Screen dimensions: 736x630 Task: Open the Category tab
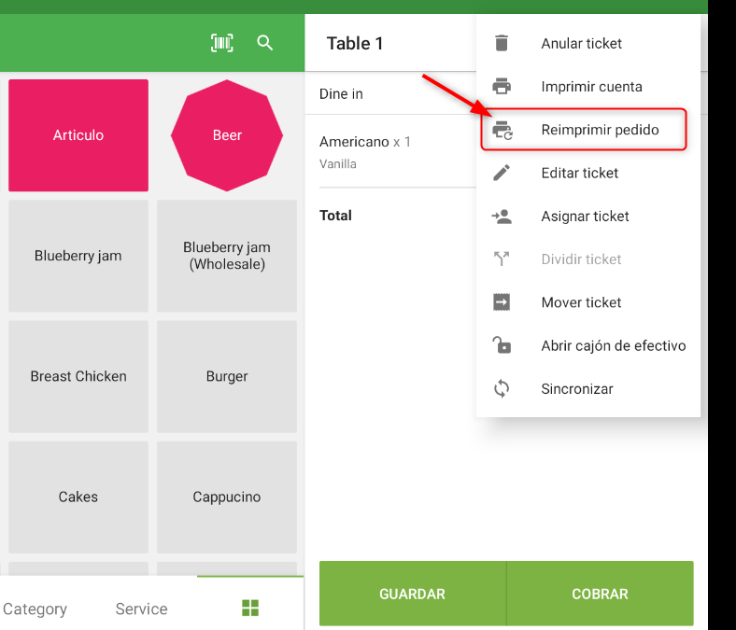(x=35, y=609)
